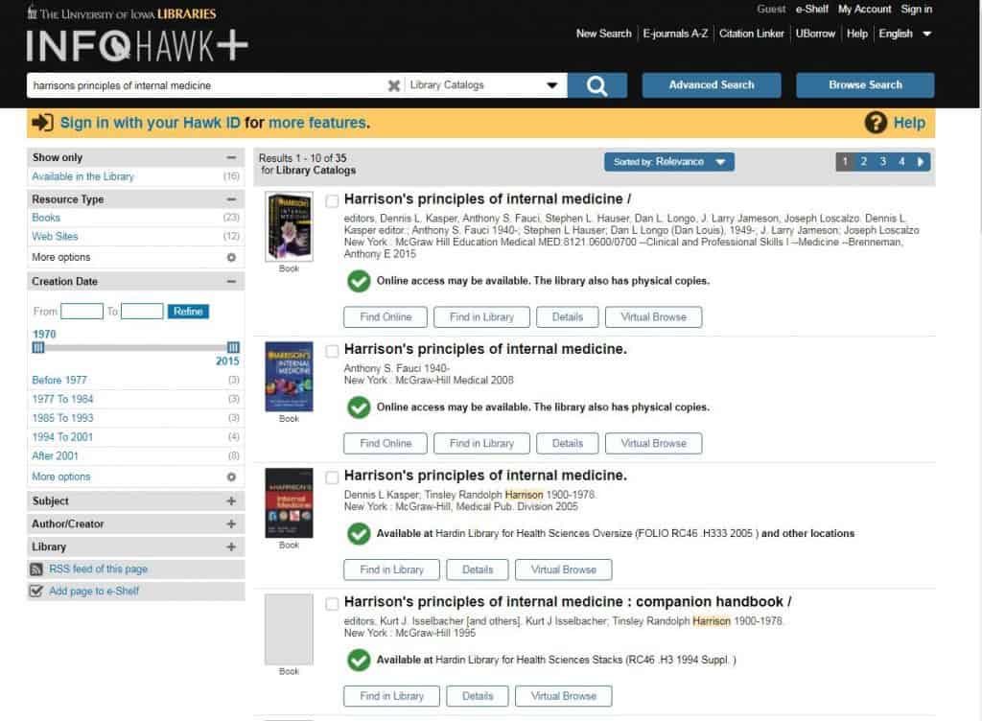The height and width of the screenshot is (721, 982).
Task: Filter results by Books
Action: tap(46, 218)
